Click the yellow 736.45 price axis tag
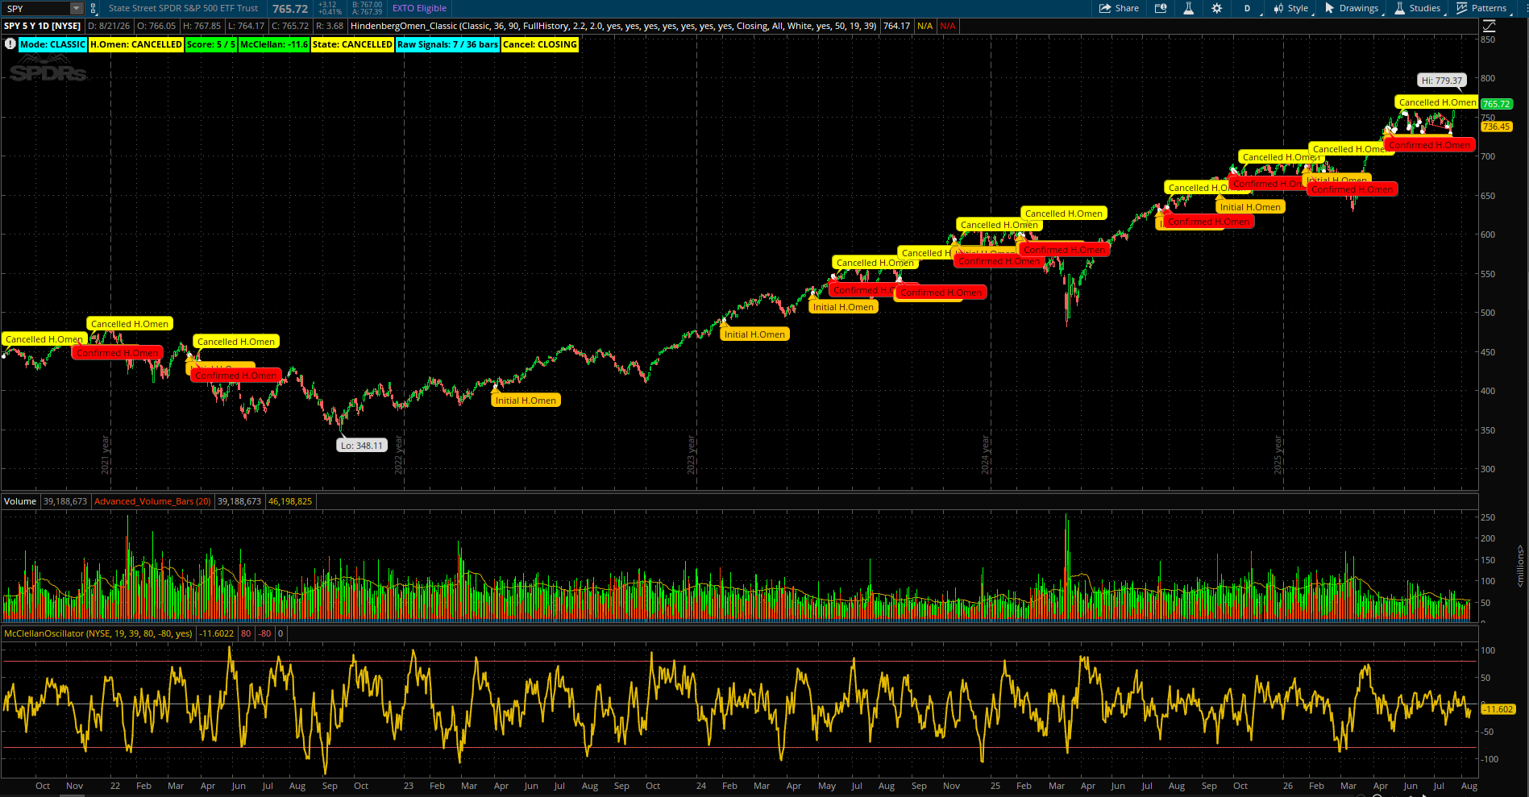The image size is (1529, 797). (x=1496, y=127)
